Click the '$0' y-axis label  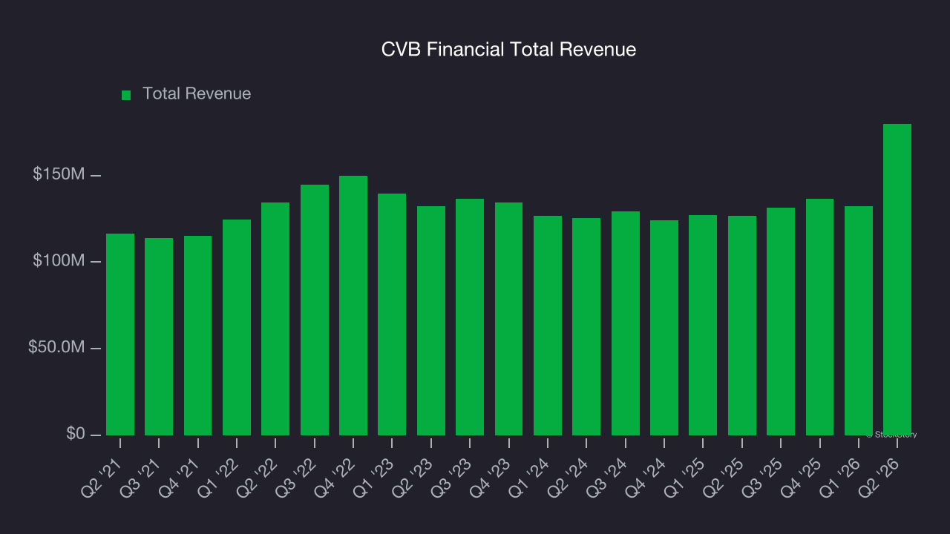coord(74,434)
